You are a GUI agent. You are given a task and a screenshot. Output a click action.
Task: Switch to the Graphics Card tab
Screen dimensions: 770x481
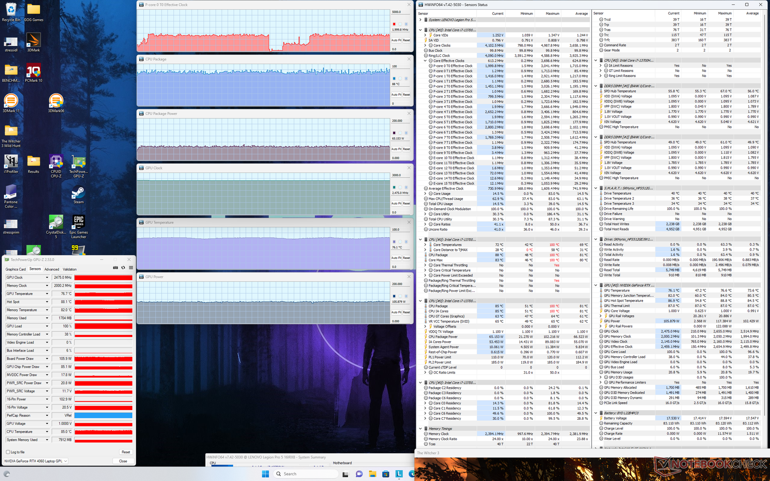click(x=16, y=269)
